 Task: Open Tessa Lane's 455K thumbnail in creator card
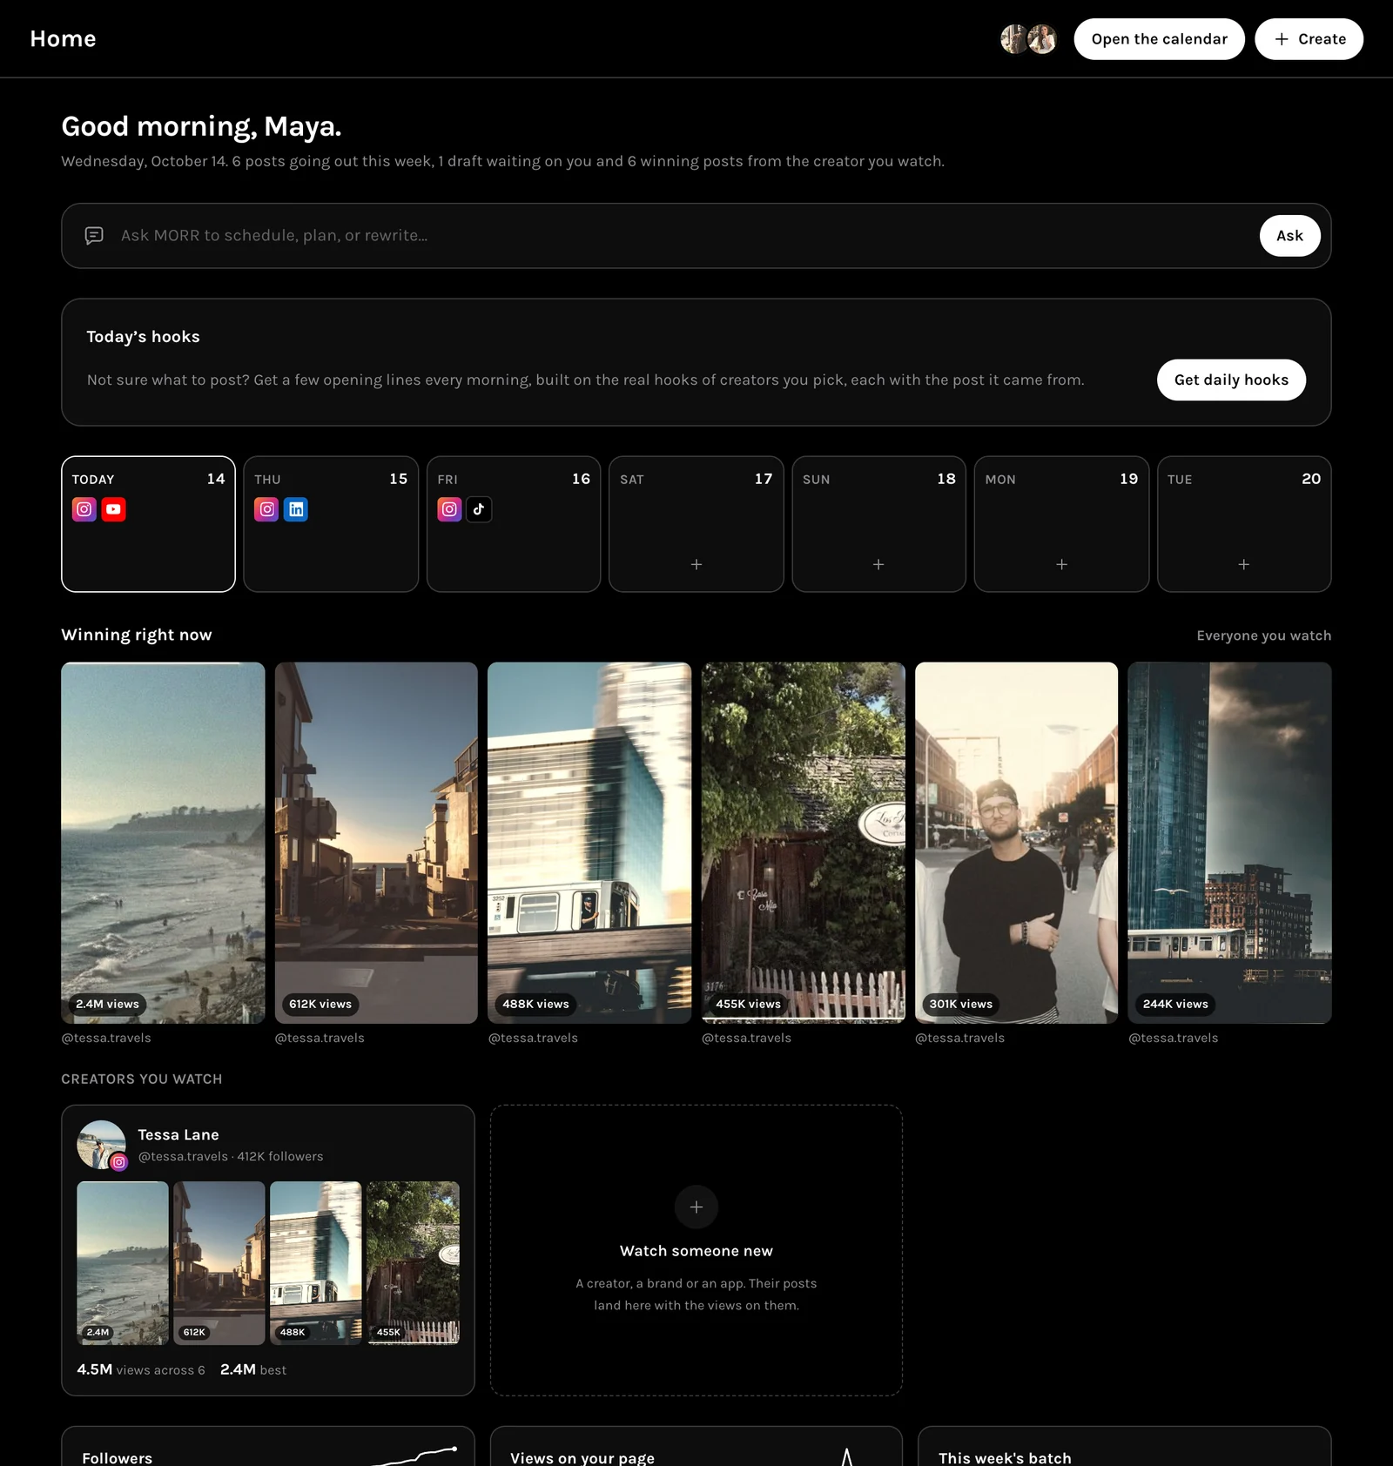tap(413, 1263)
